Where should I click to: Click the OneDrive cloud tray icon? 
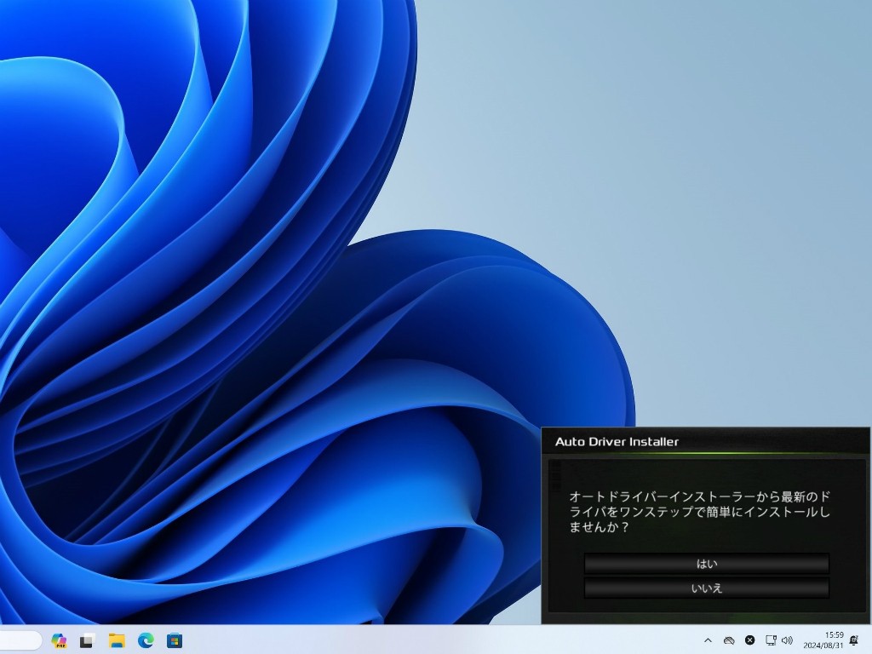[729, 640]
